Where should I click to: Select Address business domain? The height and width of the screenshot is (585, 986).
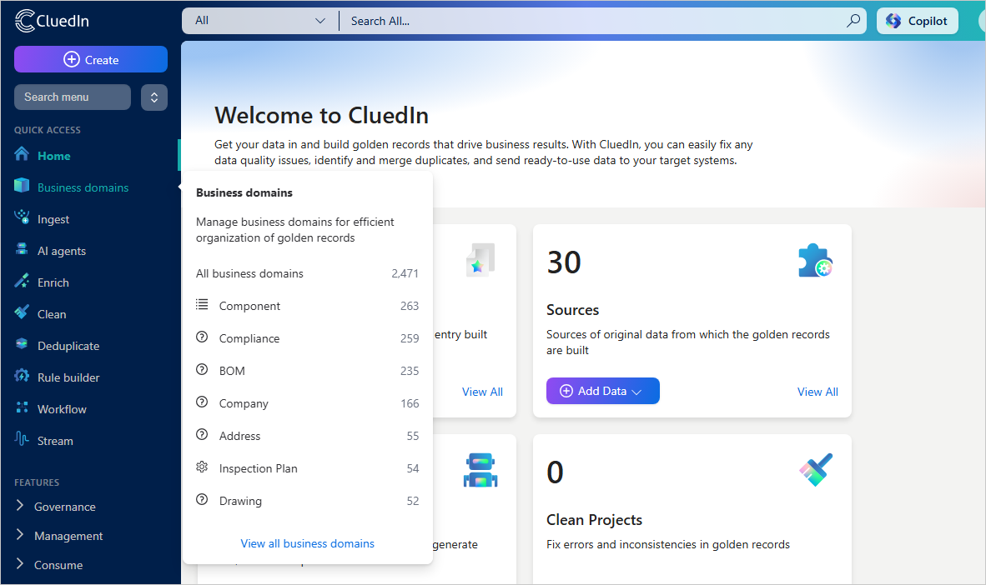(x=307, y=436)
